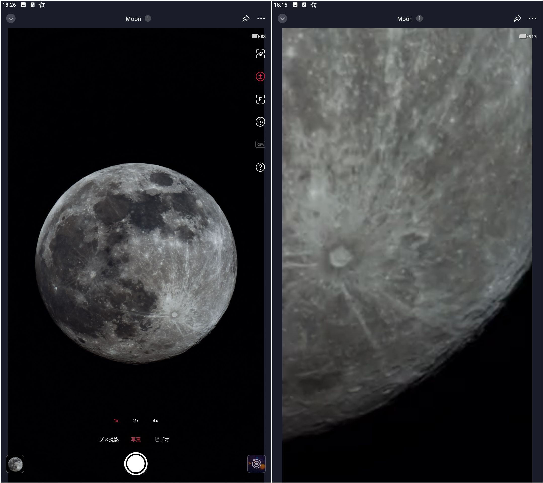Open the moon gallery thumbnail
The width and height of the screenshot is (543, 483).
[x=15, y=464]
